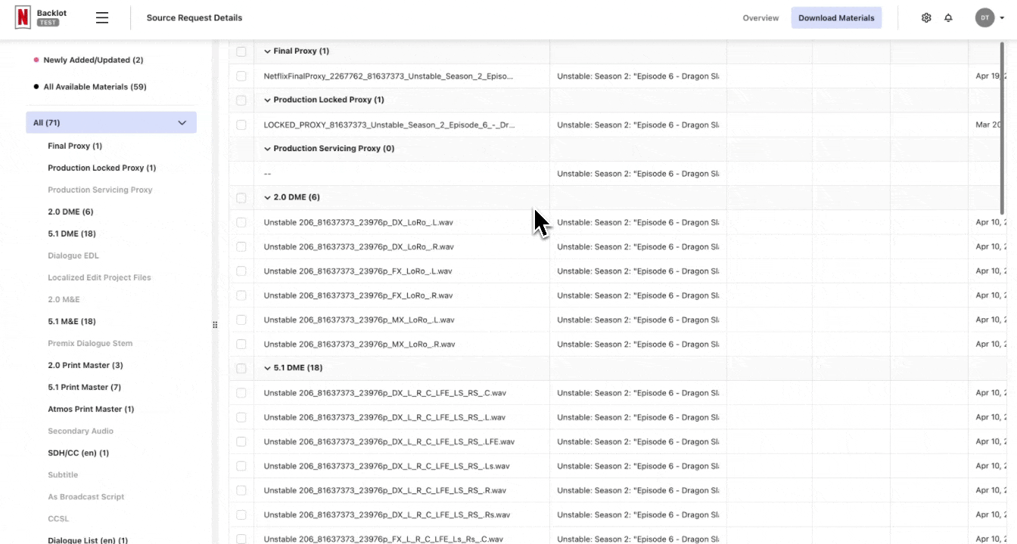Collapse the Production Servicing Proxy (0) group
This screenshot has width=1017, height=544.
(267, 149)
